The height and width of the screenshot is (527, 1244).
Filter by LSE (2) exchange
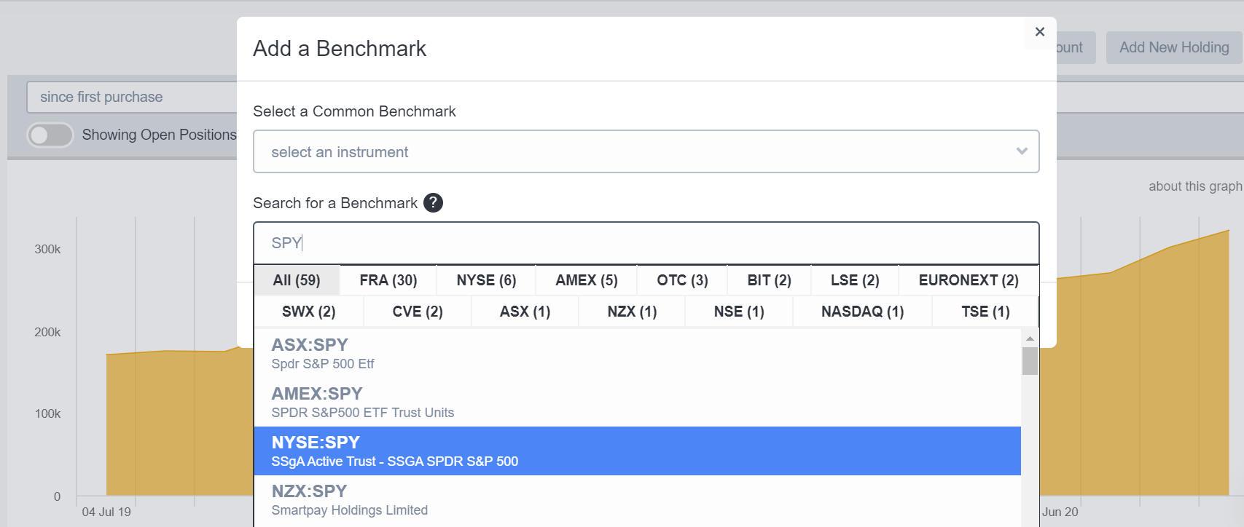[855, 280]
